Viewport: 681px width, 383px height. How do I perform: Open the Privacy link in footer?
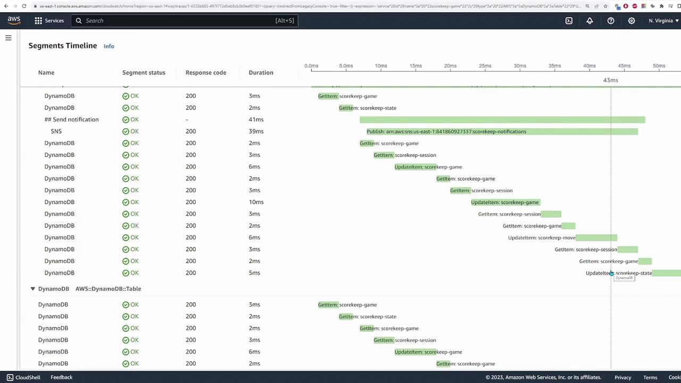tap(623, 377)
